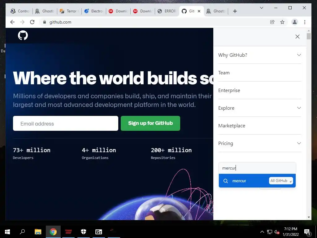This screenshot has width=317, height=238.
Task: Click the github.com address bar
Action: [x=154, y=22]
